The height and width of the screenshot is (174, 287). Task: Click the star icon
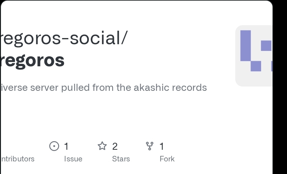tap(102, 146)
